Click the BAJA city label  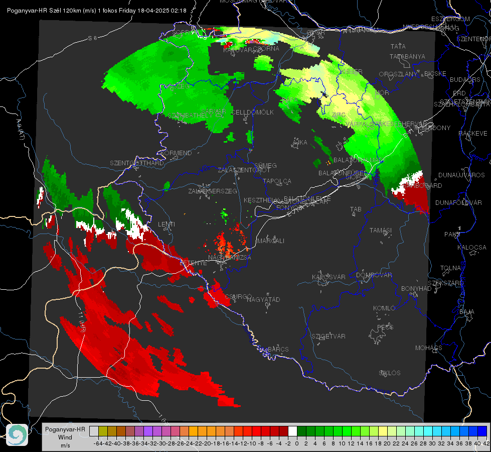pos(467,312)
